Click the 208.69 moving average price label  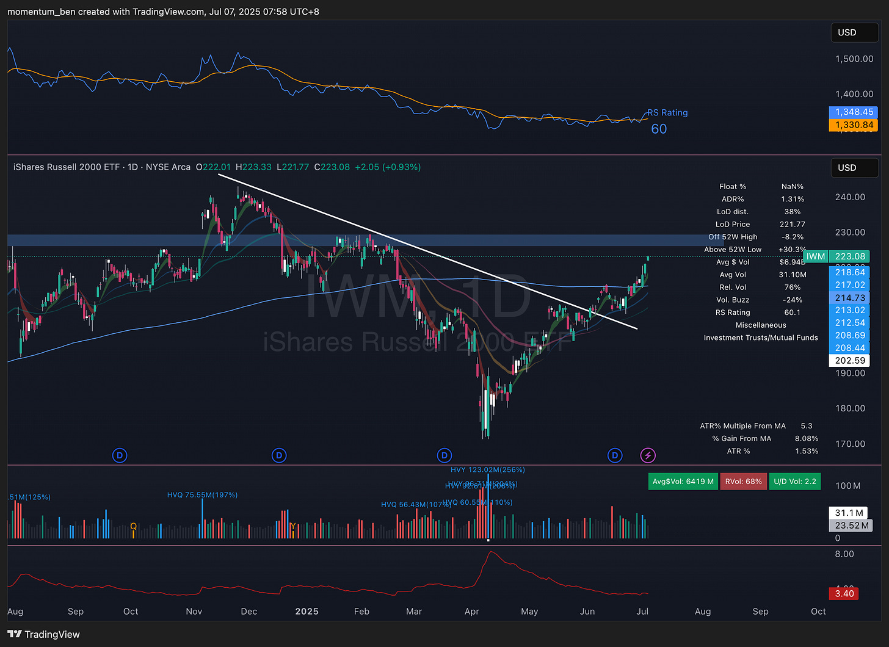(x=851, y=335)
